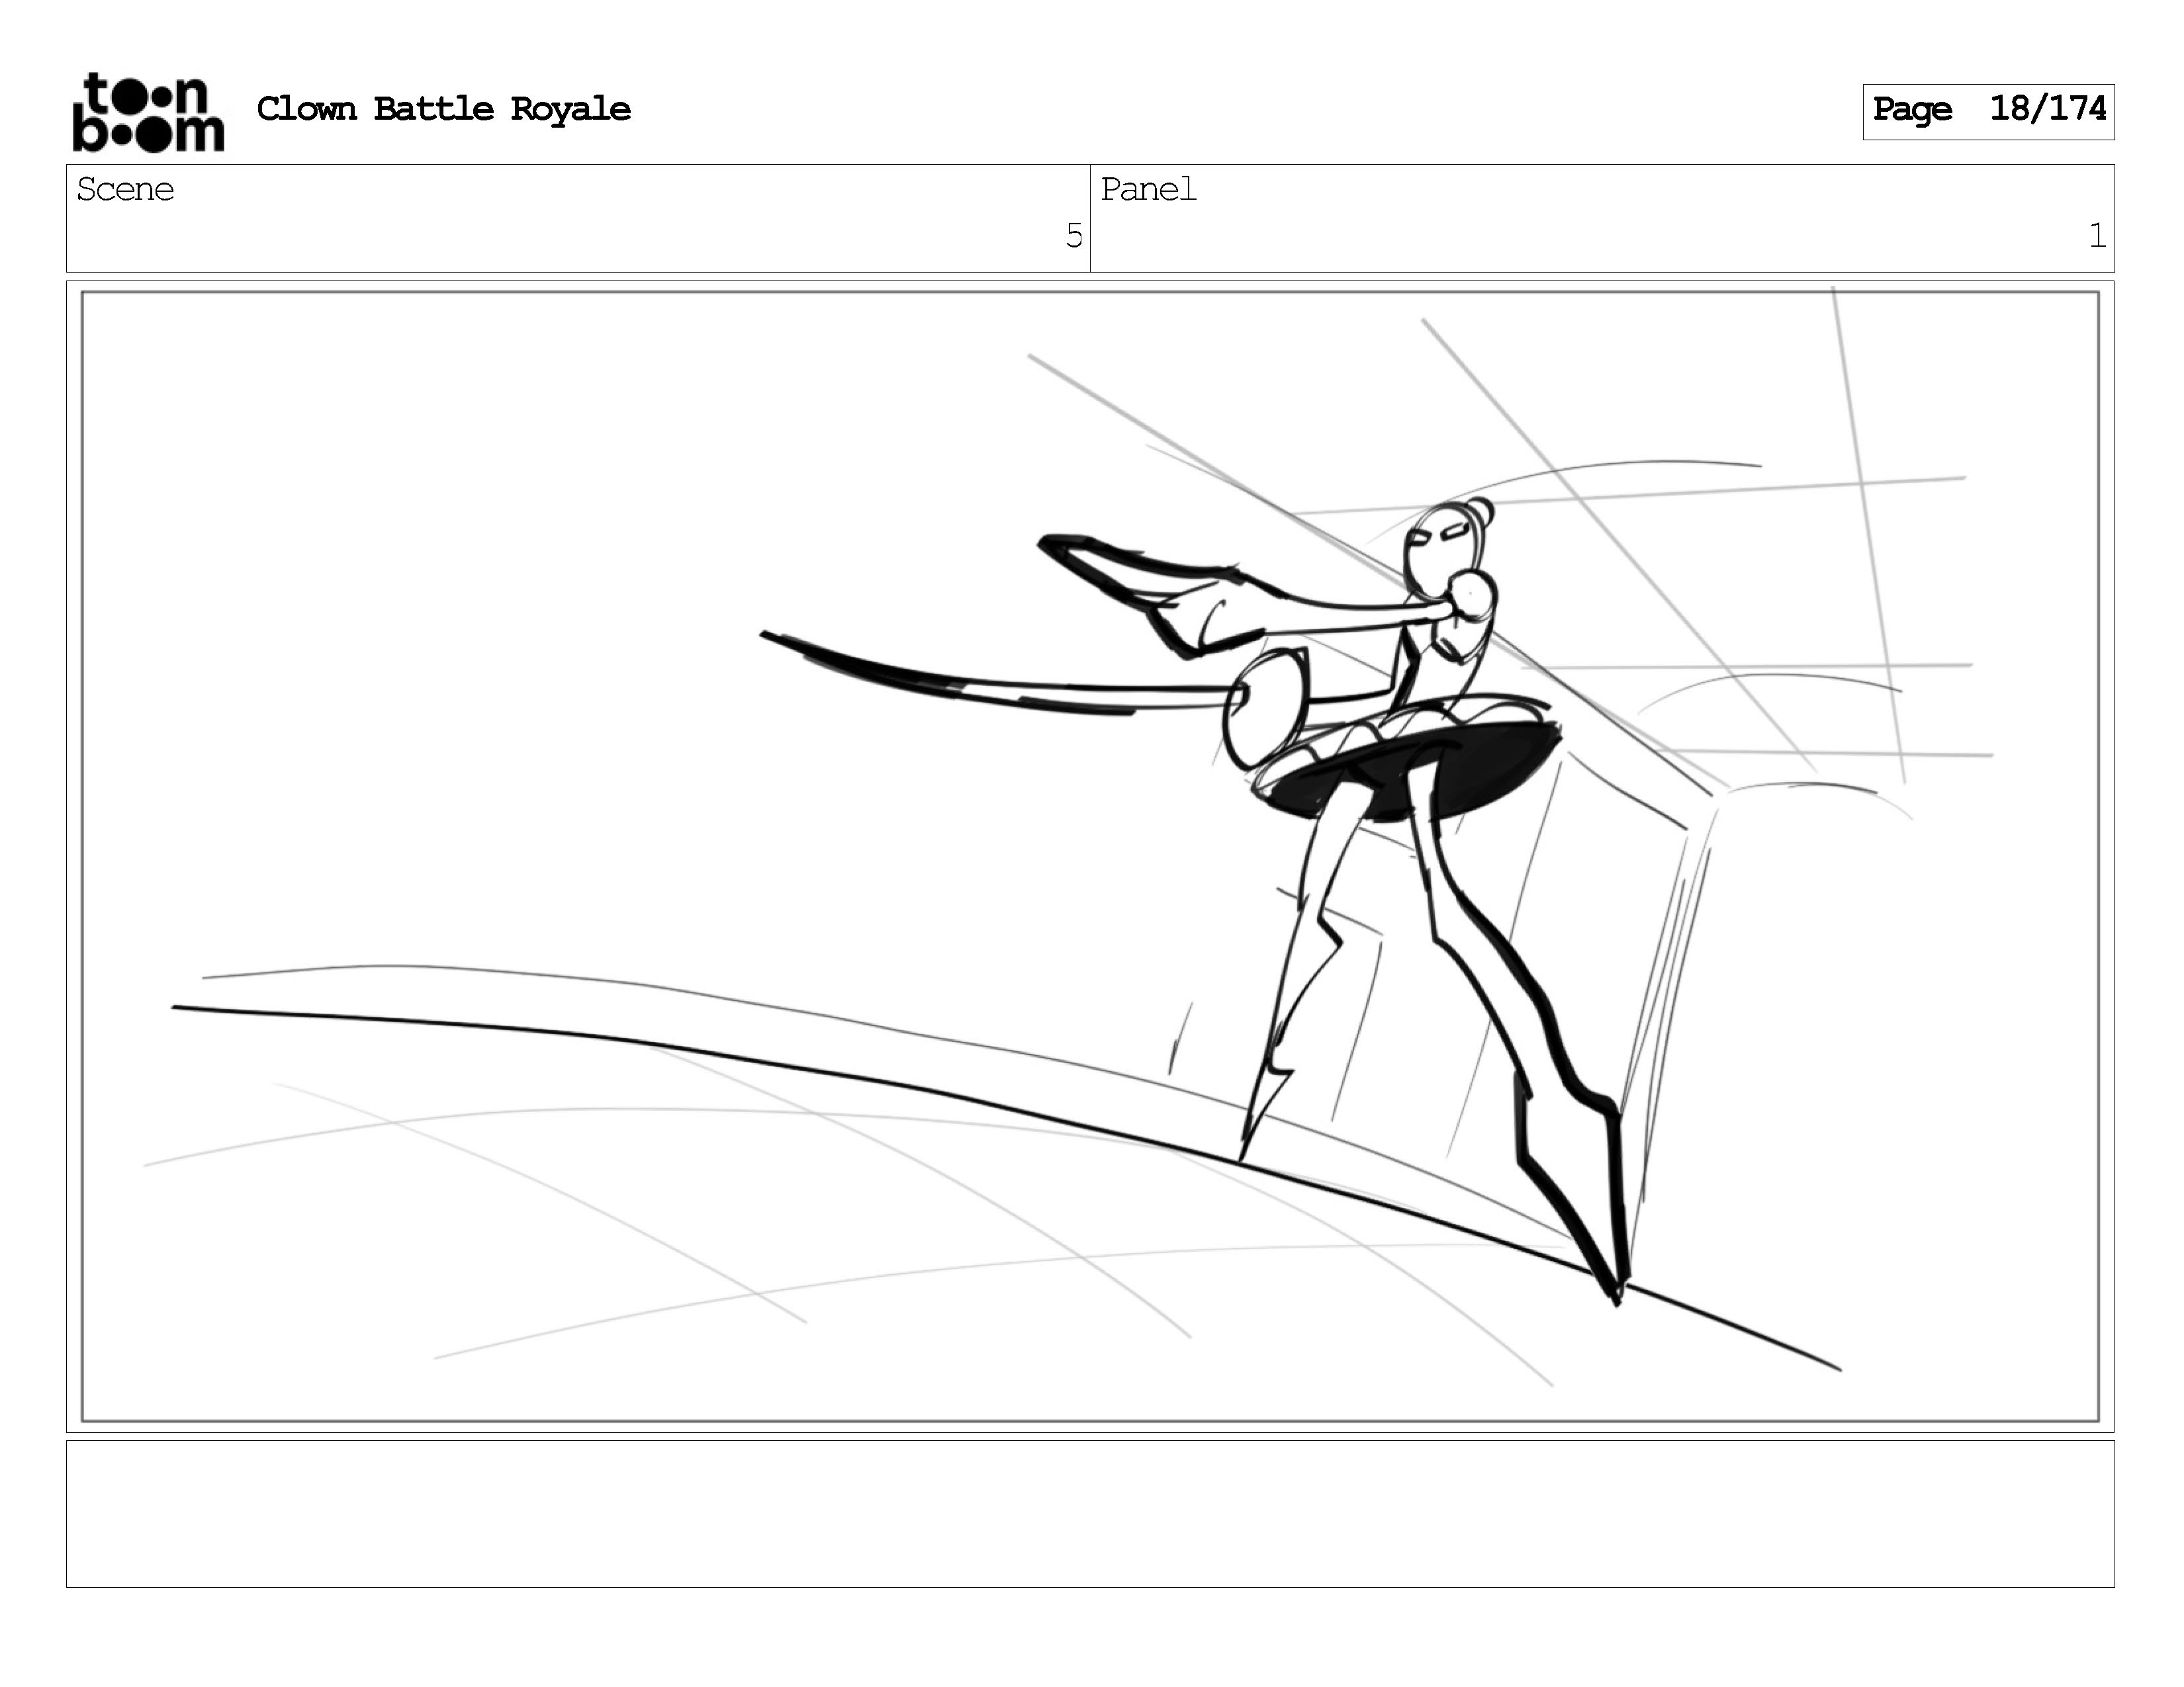Click the scene number 5
Screen dimensions: 2184x1687
(1073, 236)
